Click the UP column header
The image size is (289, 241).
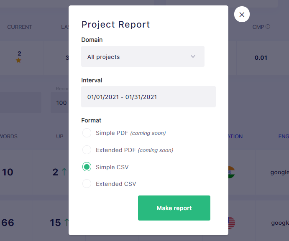[60, 136]
